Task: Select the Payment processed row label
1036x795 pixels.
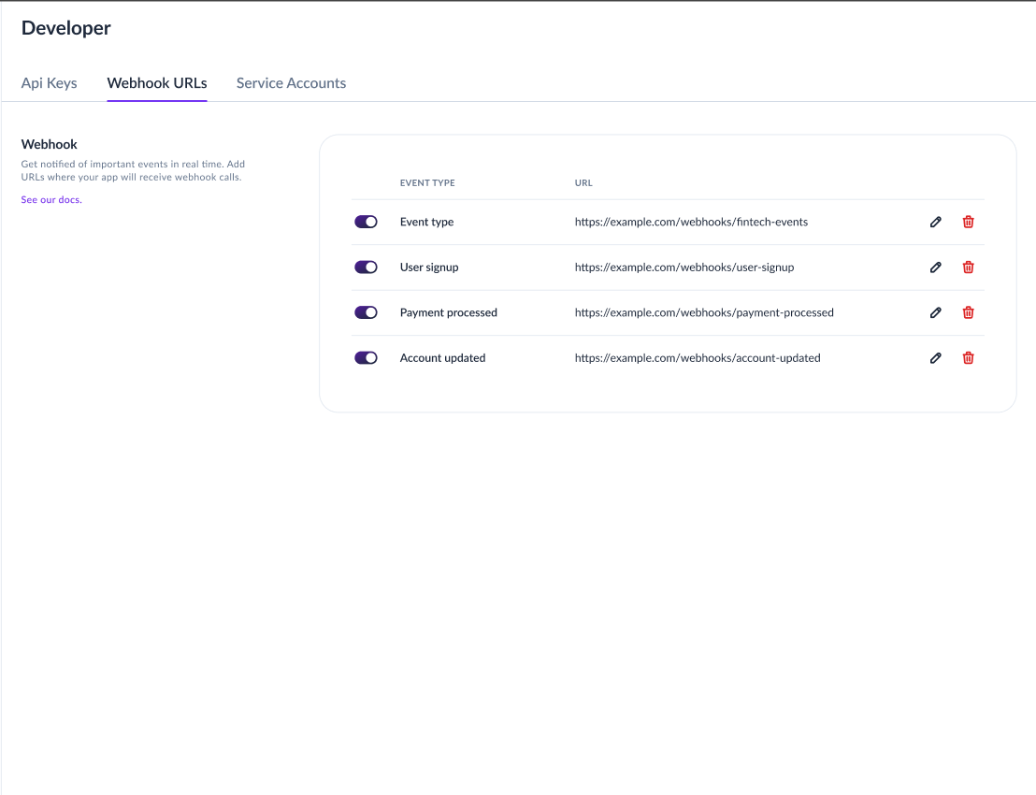Action: tap(449, 312)
